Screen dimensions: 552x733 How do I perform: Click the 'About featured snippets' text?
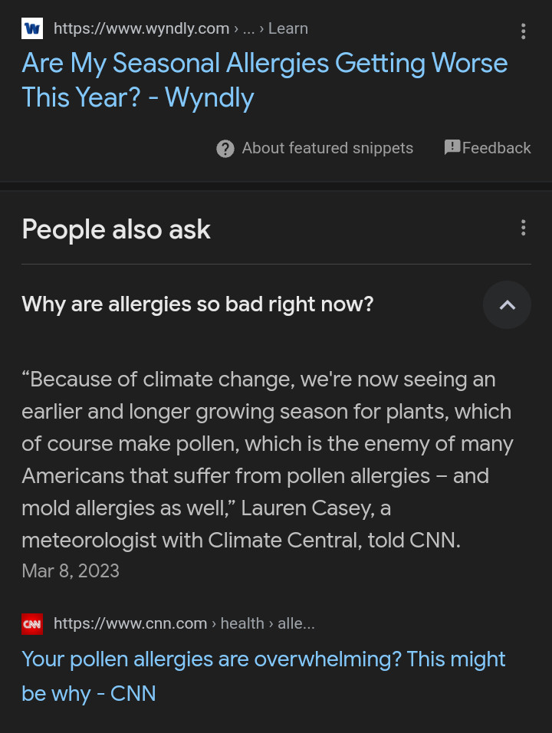coord(327,149)
